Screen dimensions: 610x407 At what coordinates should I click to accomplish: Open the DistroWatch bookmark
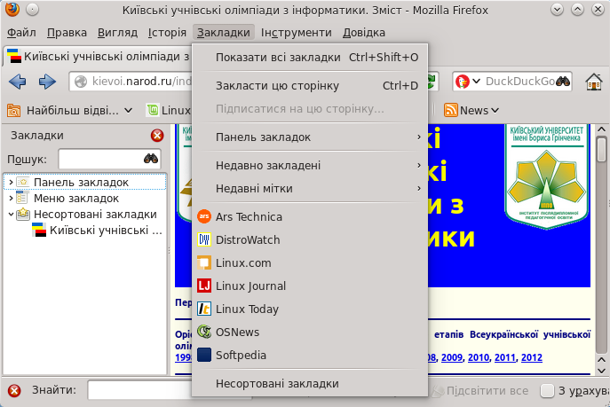[x=248, y=239]
